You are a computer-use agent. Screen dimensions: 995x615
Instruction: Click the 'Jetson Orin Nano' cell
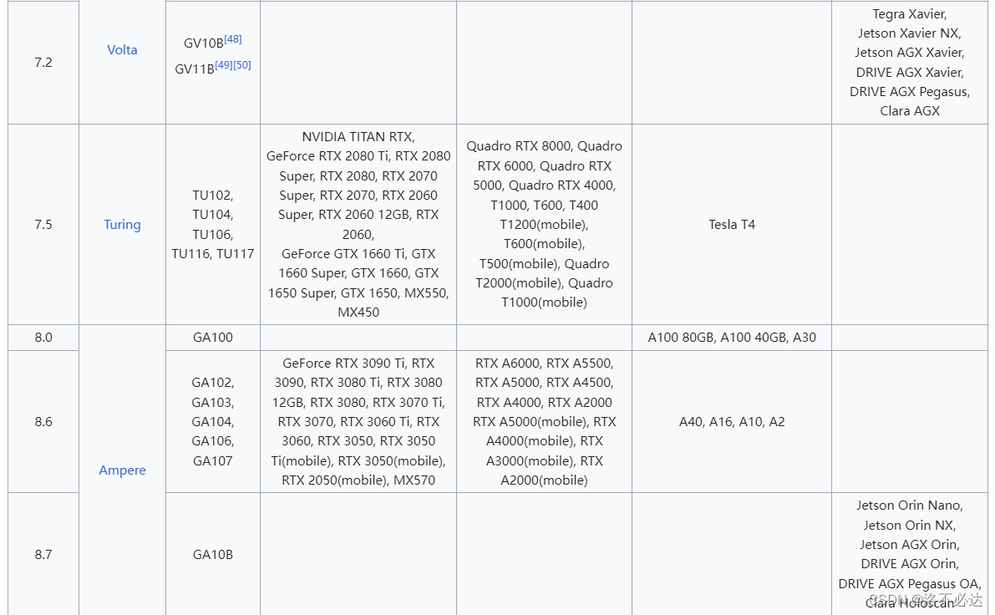coord(909,554)
